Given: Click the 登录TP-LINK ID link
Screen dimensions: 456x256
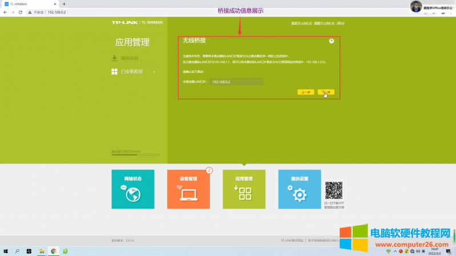Looking at the screenshot, I should click(x=301, y=23).
